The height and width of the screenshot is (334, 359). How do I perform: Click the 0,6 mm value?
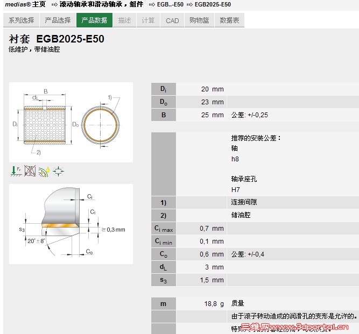(212, 254)
